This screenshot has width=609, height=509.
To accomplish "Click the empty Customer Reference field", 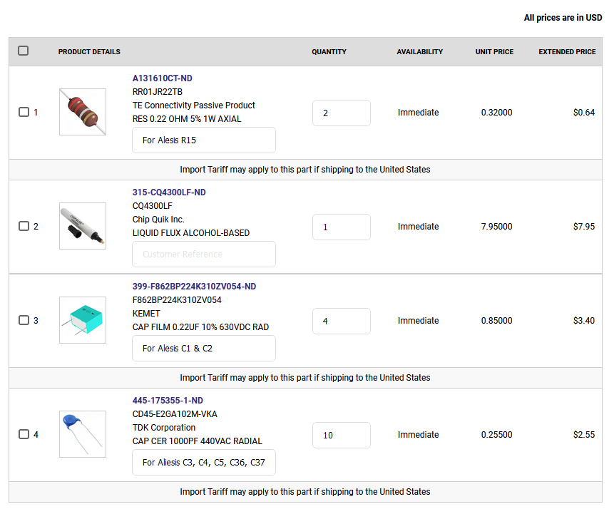I will tap(204, 254).
